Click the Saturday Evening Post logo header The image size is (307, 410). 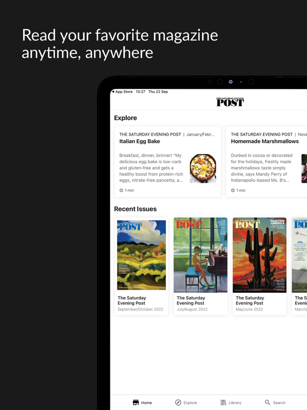coord(230,102)
